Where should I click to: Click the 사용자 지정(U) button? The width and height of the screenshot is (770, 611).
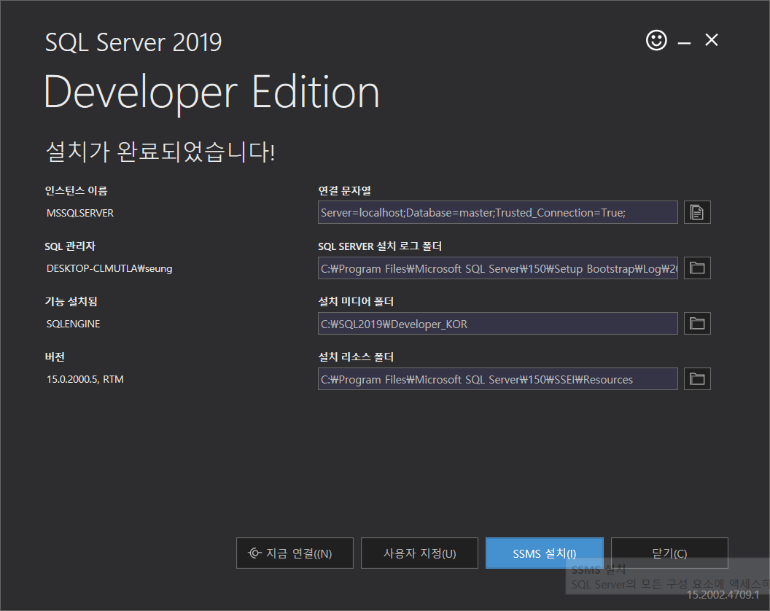point(419,553)
